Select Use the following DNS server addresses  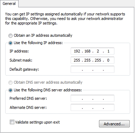point(10,90)
